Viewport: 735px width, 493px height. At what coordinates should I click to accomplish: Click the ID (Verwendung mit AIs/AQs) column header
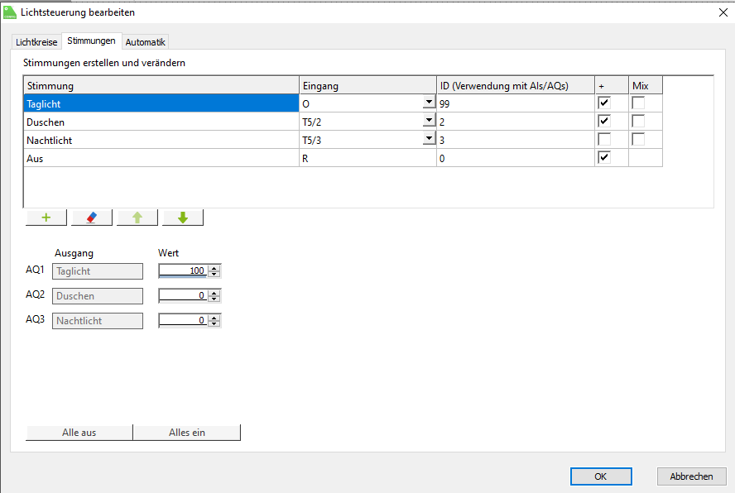point(516,86)
